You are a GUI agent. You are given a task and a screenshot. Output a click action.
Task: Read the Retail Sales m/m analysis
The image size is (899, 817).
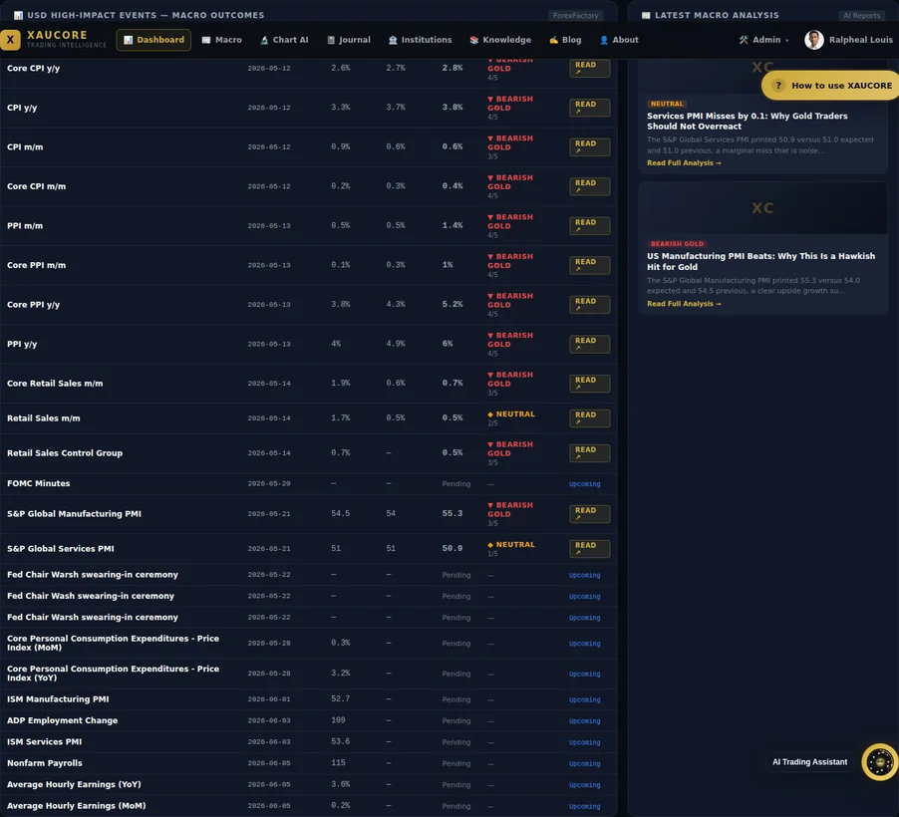pos(589,417)
